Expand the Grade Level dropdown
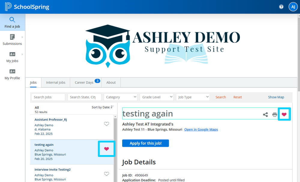Screen dimensions: 300x182 click(x=156, y=97)
